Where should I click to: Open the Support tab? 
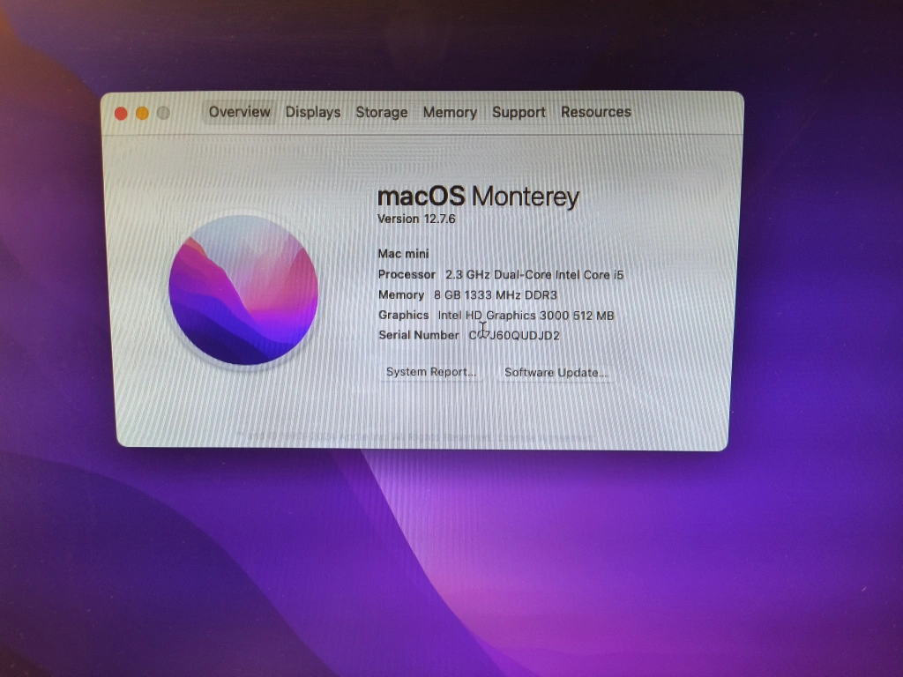[519, 112]
